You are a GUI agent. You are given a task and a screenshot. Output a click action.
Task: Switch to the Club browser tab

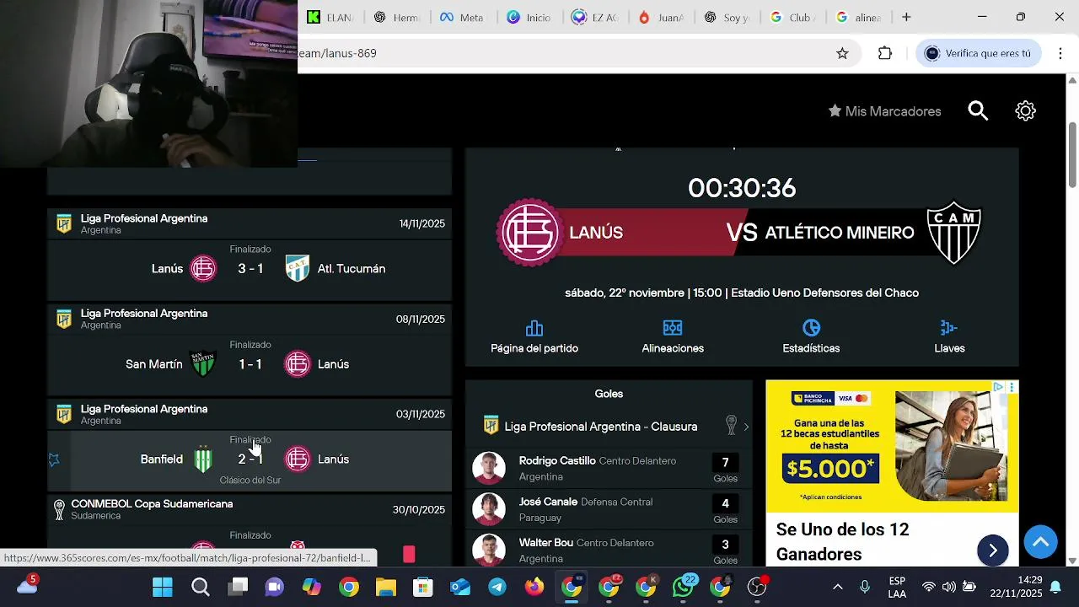tap(792, 17)
